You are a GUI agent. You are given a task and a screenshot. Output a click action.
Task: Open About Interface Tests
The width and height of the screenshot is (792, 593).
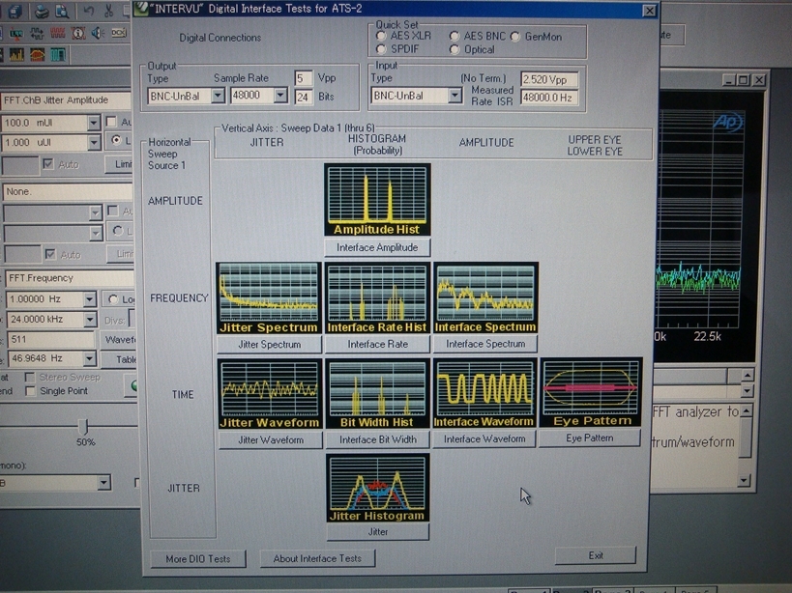coord(317,558)
